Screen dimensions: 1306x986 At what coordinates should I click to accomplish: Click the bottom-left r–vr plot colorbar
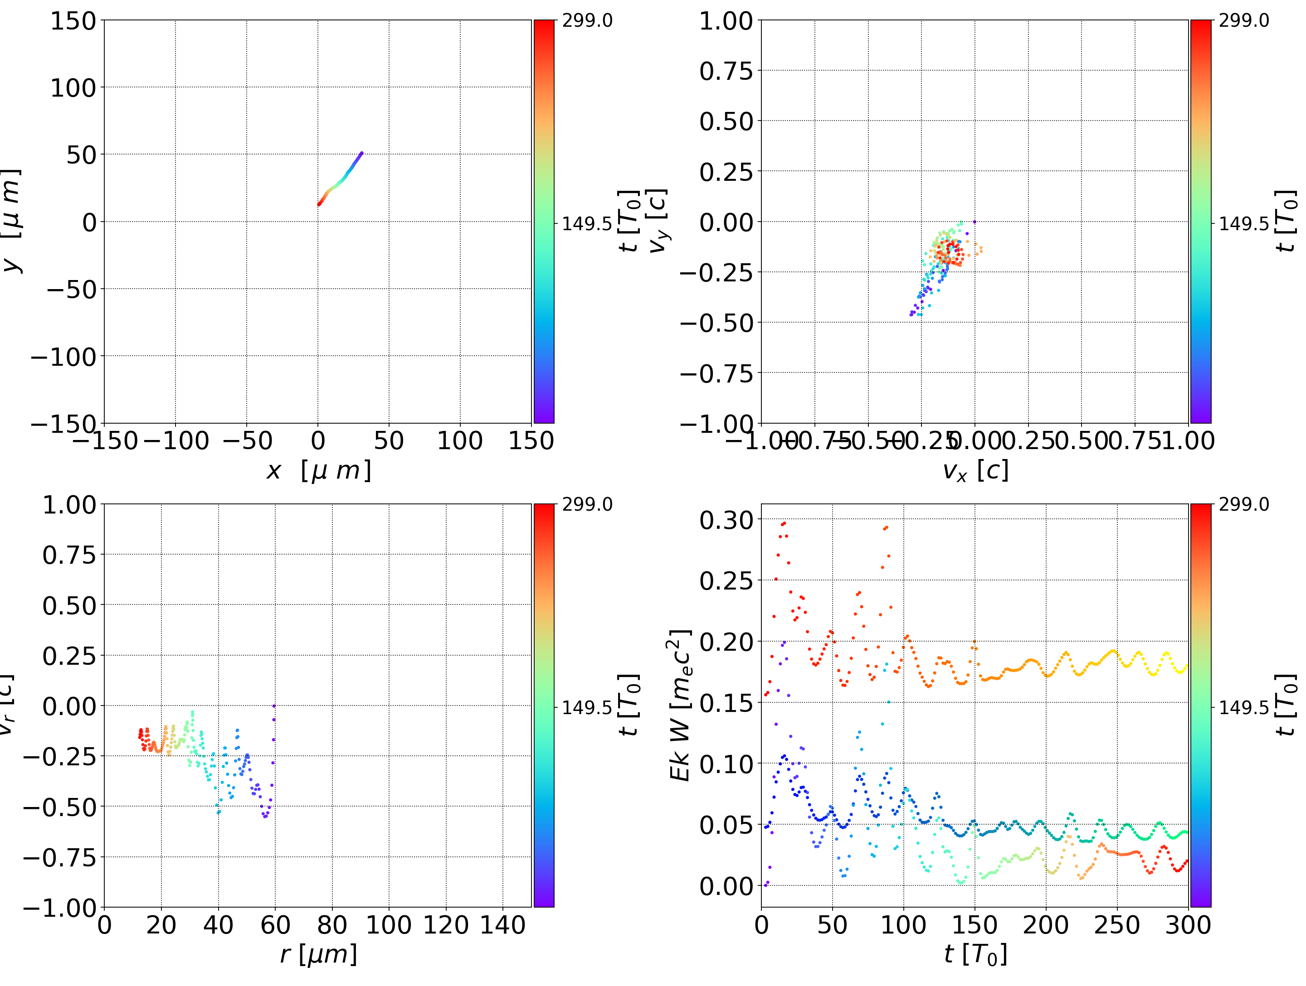544,705
